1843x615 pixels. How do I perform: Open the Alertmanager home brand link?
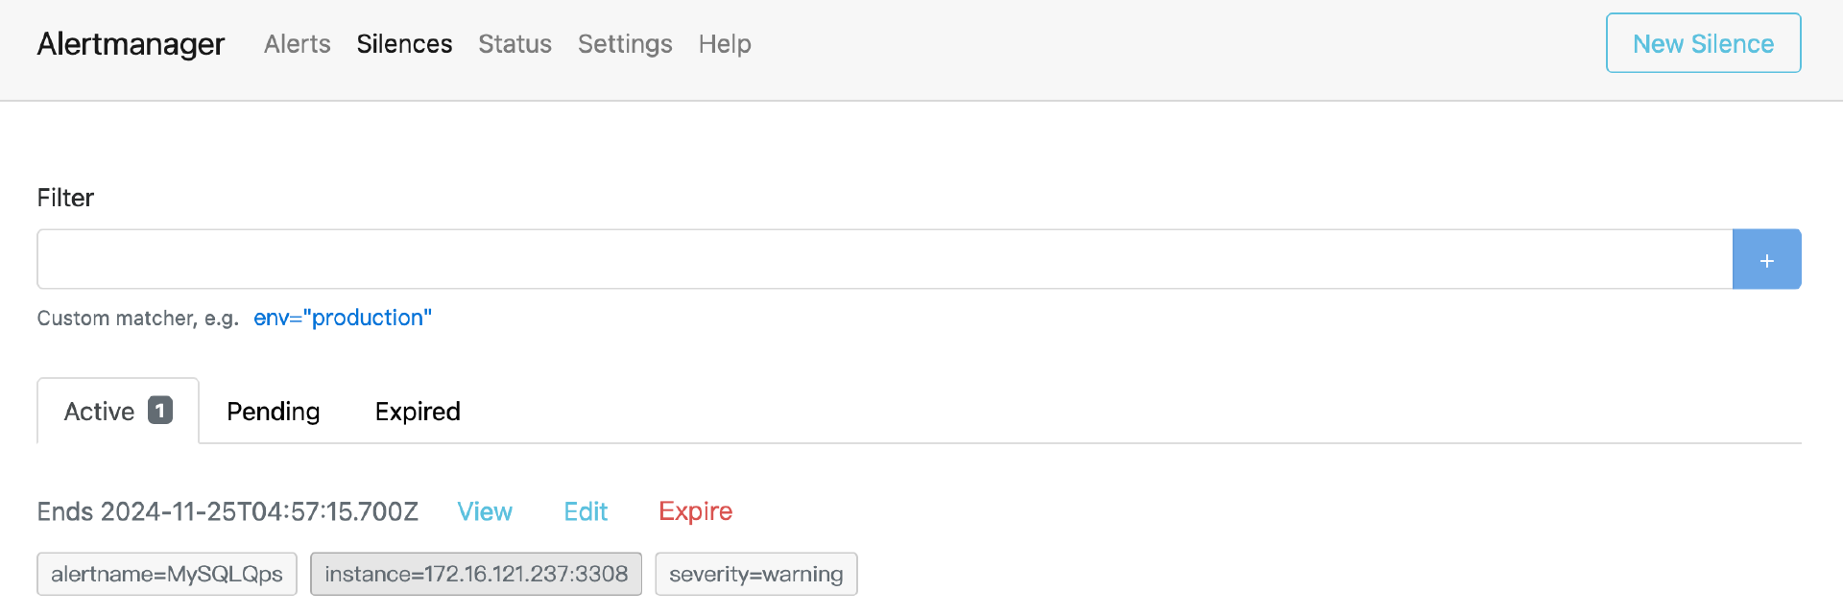point(131,44)
